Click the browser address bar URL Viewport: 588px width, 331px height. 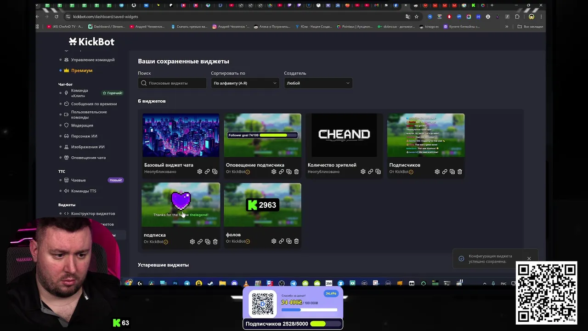point(106,17)
